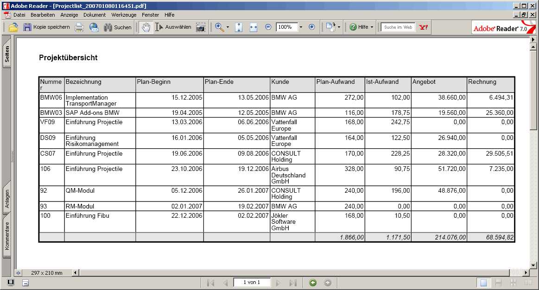Open the Anzeige menu
The image size is (539, 290).
pyautogui.click(x=69, y=15)
